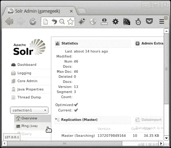Viewport: 171px width, 148px height.
Task: Click the browser forward arrow
Action: click(21, 21)
